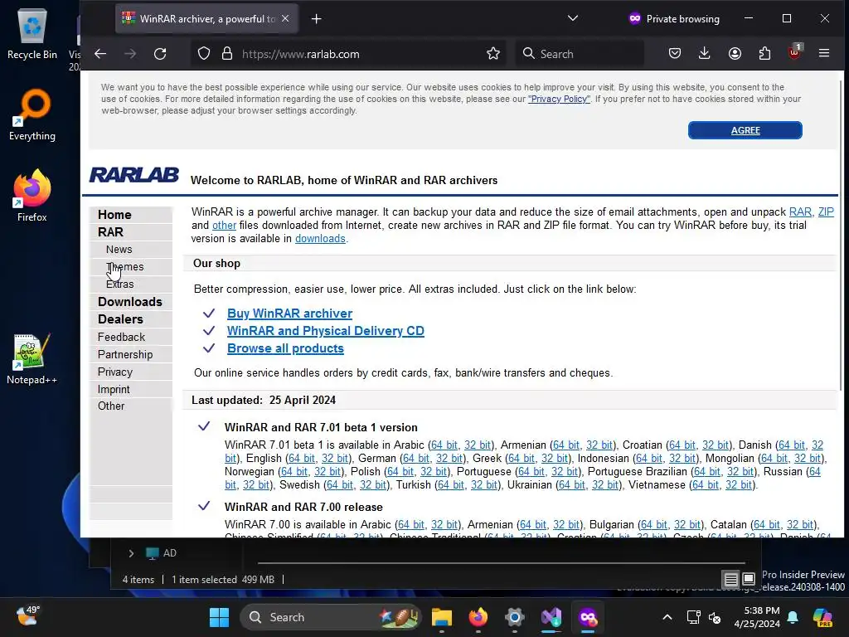Image resolution: width=849 pixels, height=637 pixels.
Task: Download WinRAR 7.01 beta German 64 bit
Action: [416, 458]
